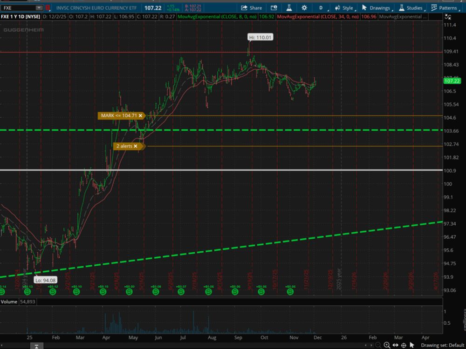Click the collapse panel arrow at bottom left

[36, 346]
